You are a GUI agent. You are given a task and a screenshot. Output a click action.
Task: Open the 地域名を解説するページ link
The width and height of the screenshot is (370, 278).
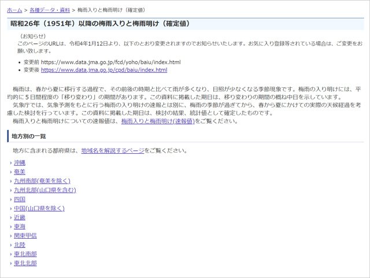pos(112,151)
